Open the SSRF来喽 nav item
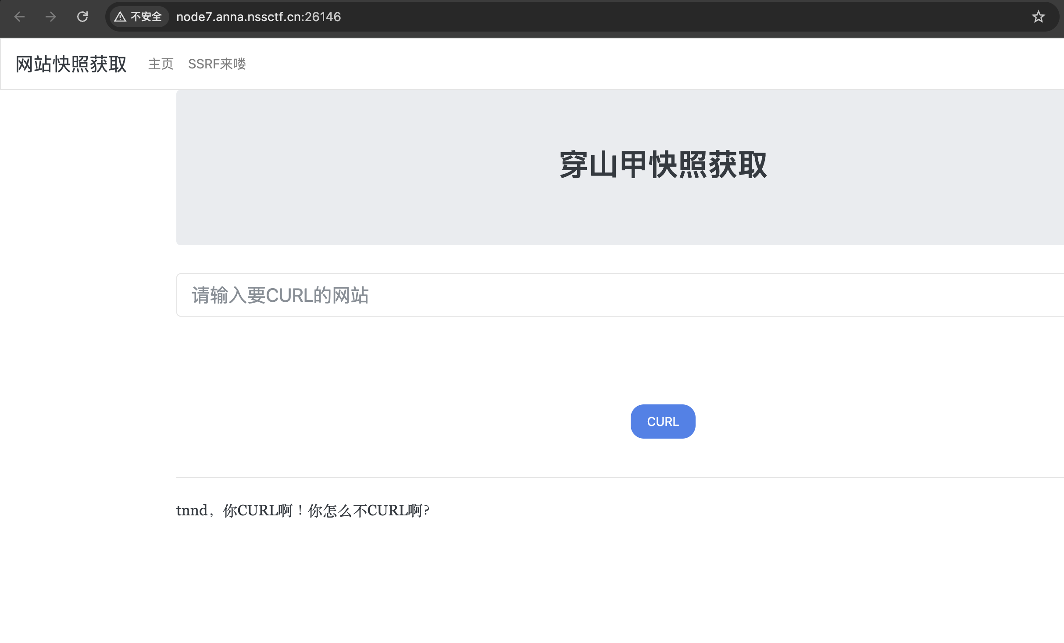 click(x=217, y=64)
